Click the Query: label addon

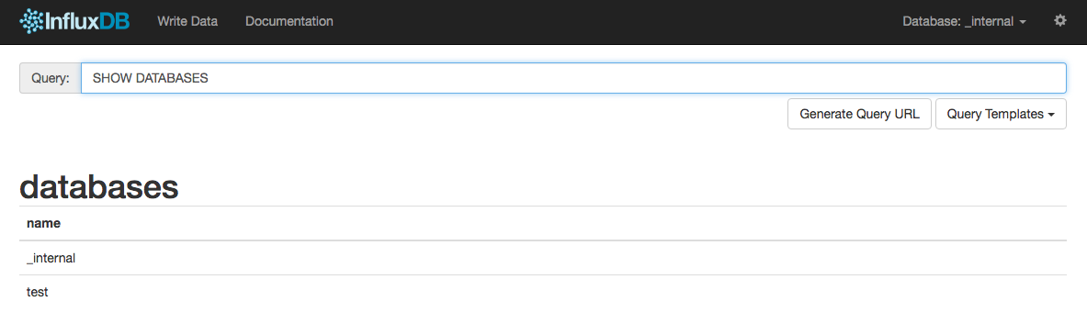click(x=51, y=78)
